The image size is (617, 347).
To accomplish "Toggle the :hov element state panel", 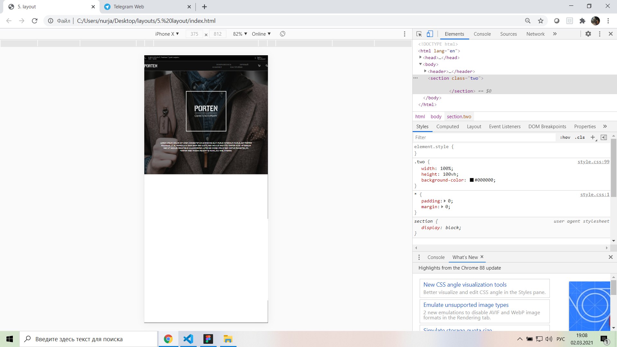I will point(565,138).
